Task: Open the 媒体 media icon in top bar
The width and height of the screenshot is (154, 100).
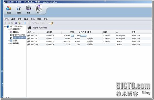Action: pyautogui.click(x=38, y=10)
